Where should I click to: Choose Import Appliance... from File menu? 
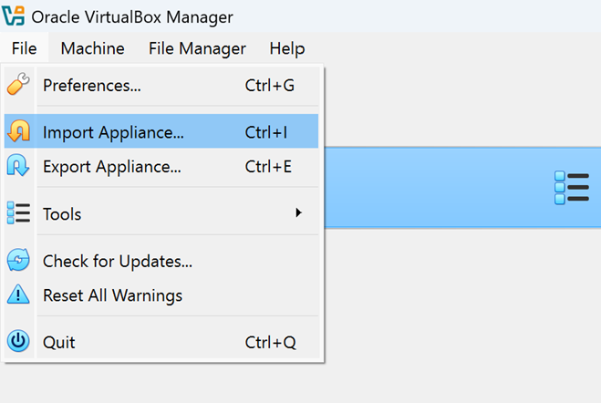(113, 132)
